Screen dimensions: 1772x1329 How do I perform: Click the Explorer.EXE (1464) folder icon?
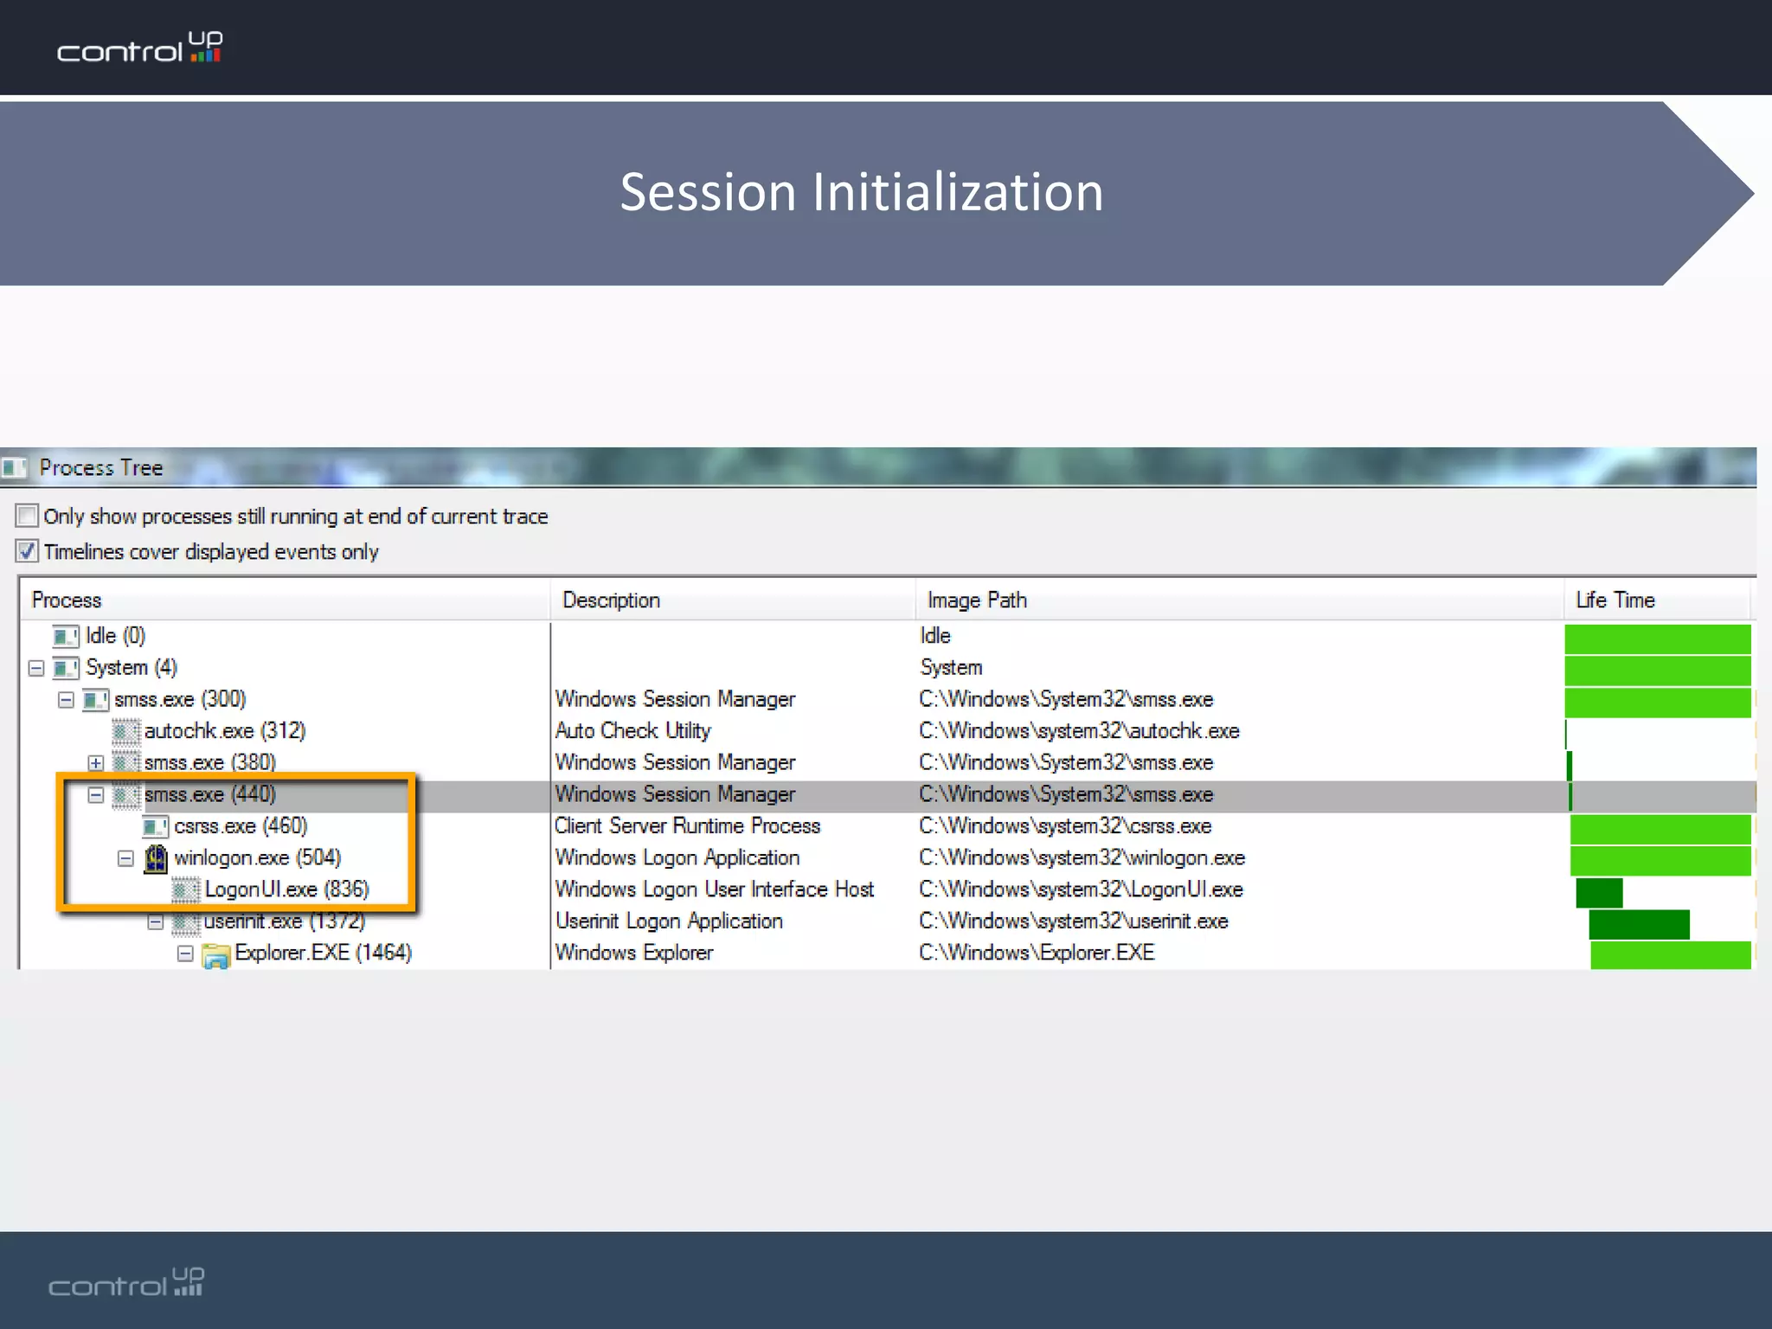pos(215,955)
